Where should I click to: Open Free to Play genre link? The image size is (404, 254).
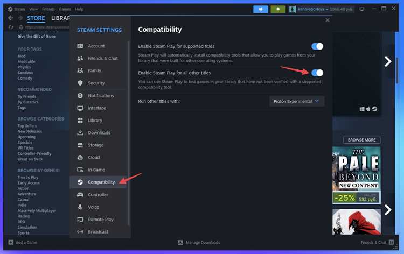click(x=28, y=177)
